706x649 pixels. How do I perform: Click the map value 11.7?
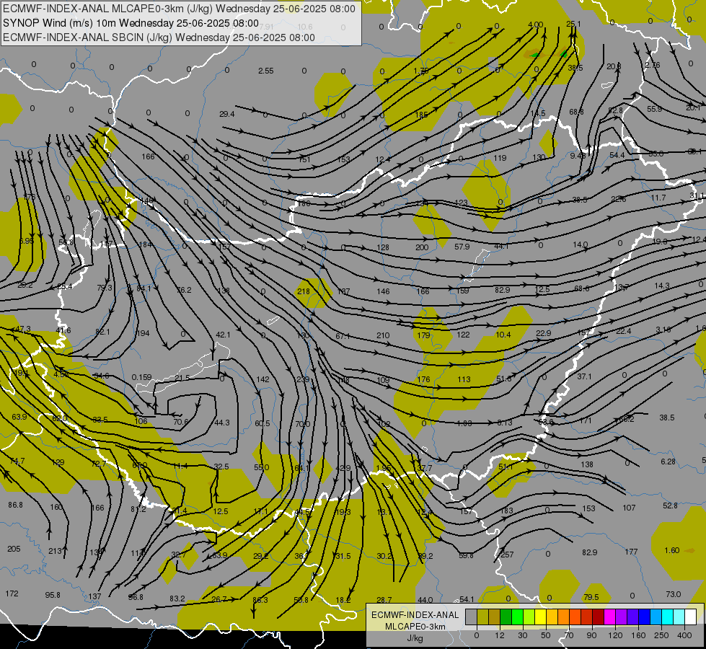[658, 198]
